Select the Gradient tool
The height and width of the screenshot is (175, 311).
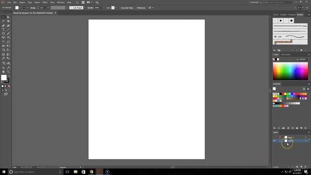[8, 54]
